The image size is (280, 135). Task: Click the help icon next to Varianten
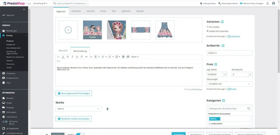222,22
